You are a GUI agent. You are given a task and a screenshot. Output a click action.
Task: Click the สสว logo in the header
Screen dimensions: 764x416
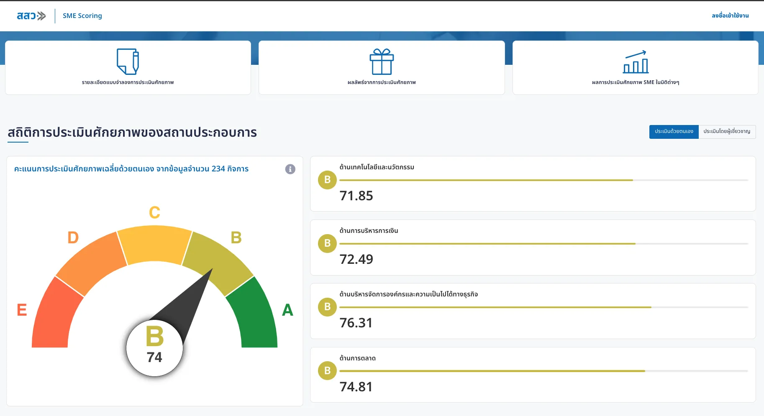[x=31, y=15]
